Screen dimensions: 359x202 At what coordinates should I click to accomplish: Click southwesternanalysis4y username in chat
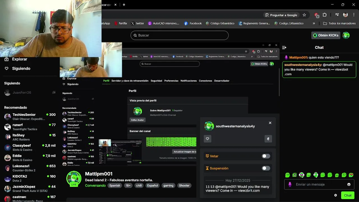tap(303, 65)
